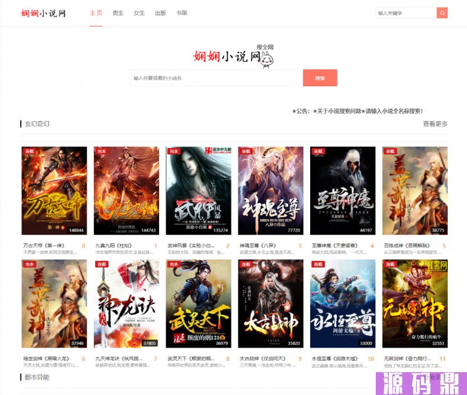Viewport: 467px width, 395px height.
Task: Click the 完本 badge on 武灵天下 cover
Action: [x=174, y=264]
